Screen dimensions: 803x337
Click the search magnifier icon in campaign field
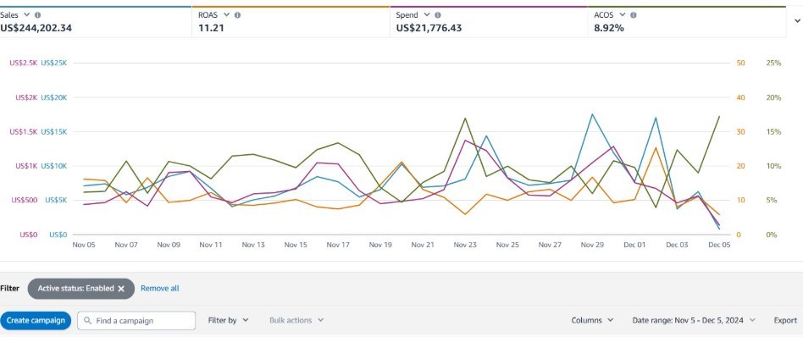tap(87, 321)
